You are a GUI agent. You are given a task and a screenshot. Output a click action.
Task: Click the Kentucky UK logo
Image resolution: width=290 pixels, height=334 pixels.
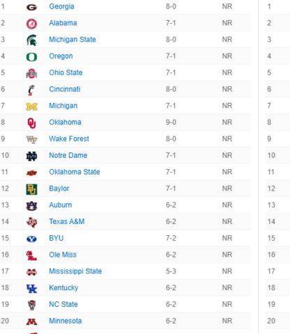pos(31,289)
